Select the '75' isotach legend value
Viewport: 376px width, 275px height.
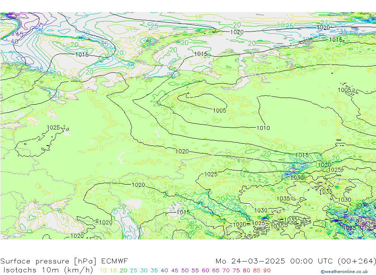point(236,270)
